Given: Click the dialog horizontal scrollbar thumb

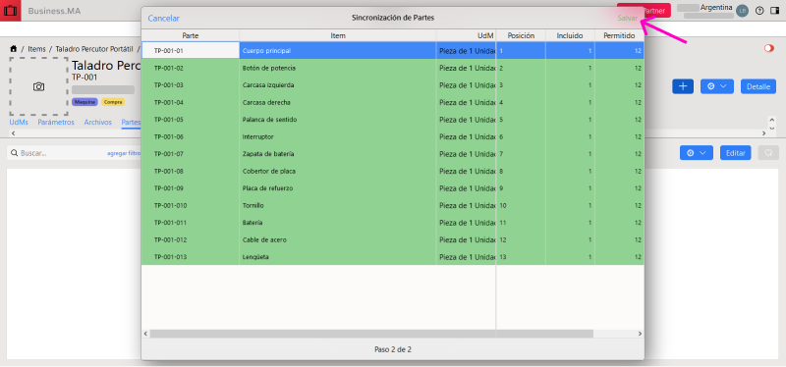Looking at the screenshot, I should click(371, 334).
